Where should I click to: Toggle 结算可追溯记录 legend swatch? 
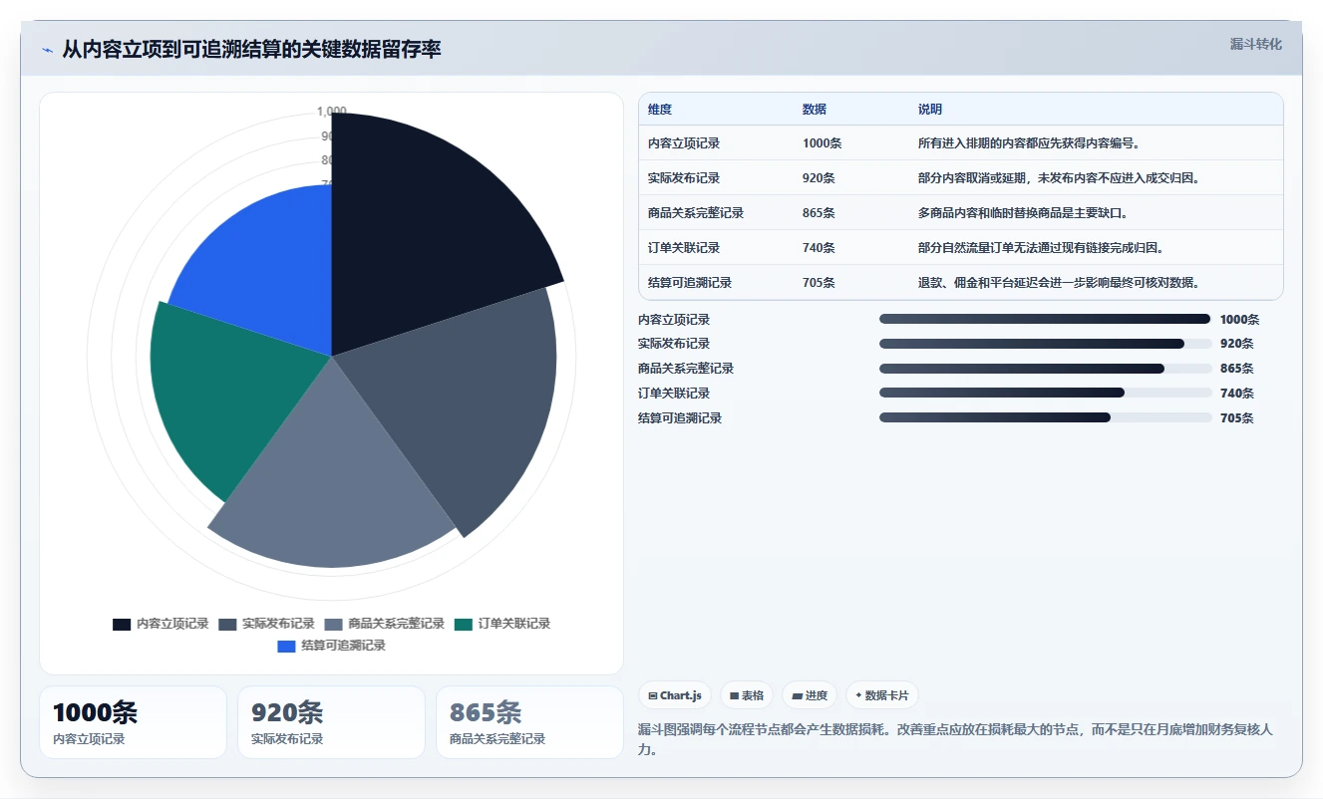(286, 647)
